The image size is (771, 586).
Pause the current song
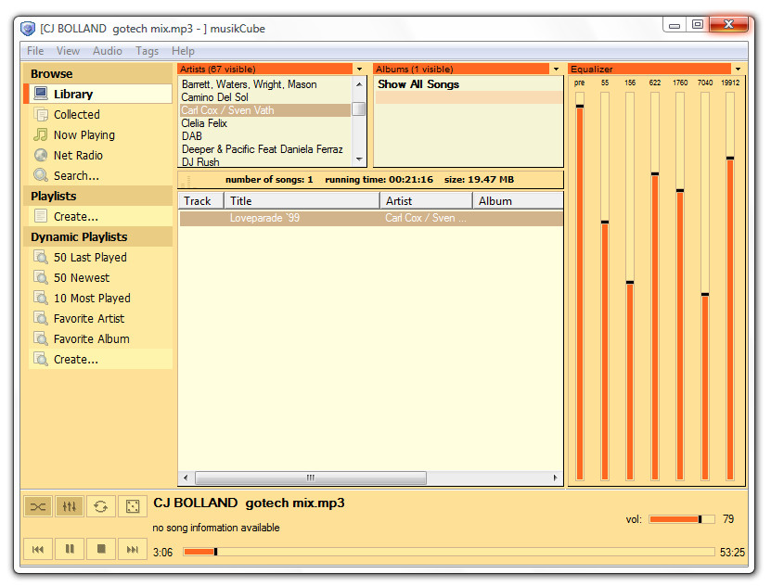(70, 549)
